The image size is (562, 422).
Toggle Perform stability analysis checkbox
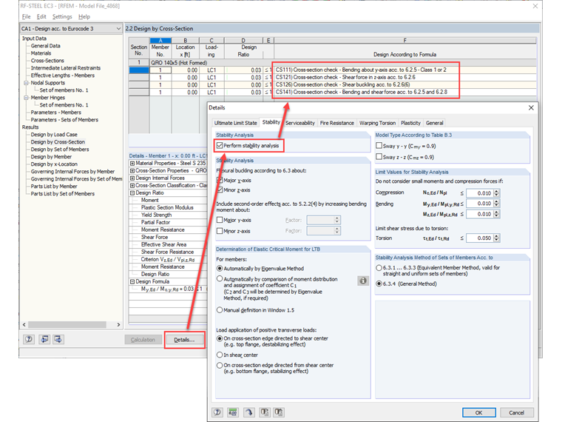(x=220, y=145)
